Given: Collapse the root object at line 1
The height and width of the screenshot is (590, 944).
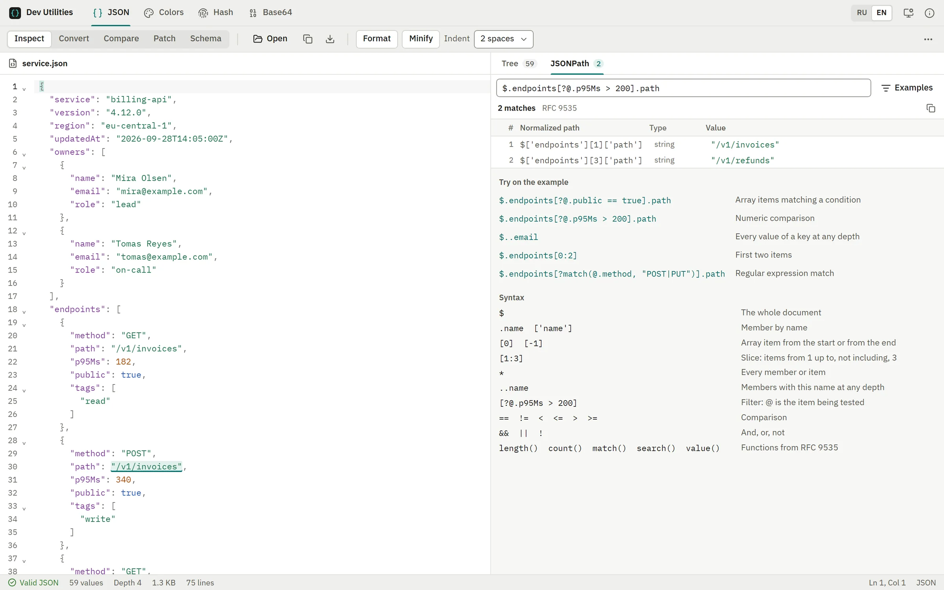Looking at the screenshot, I should pos(24,89).
